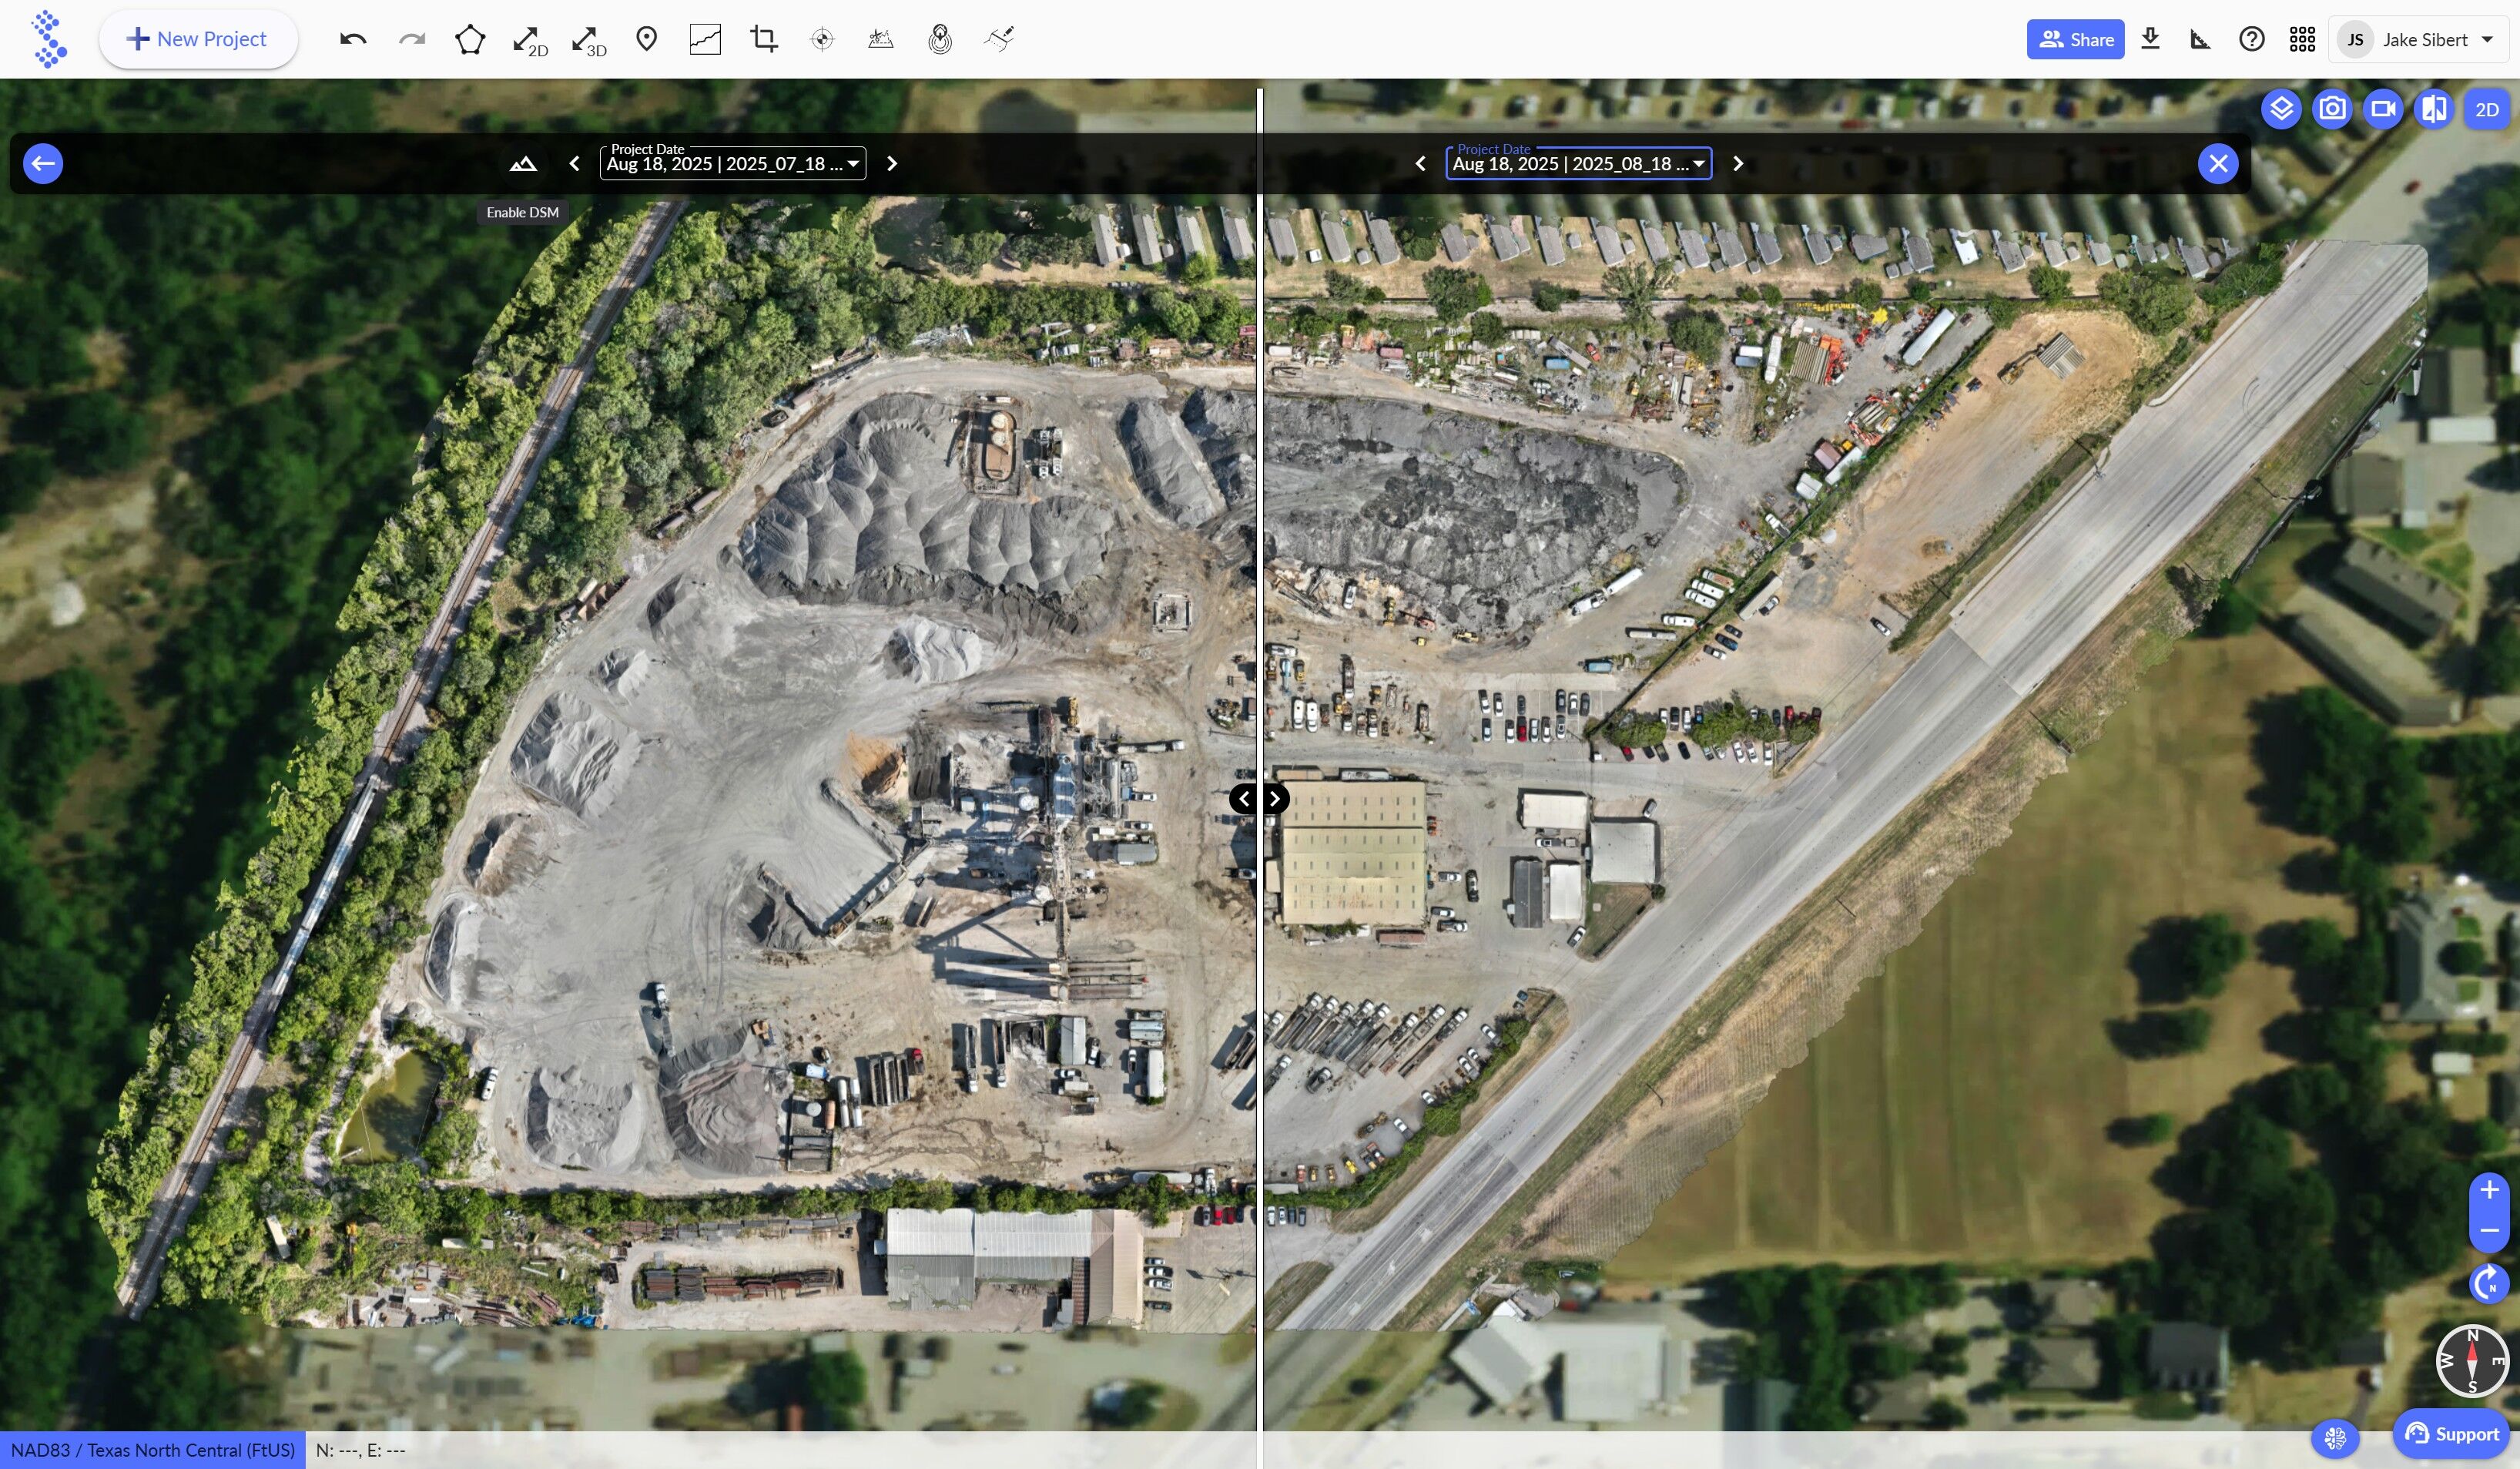Enable DSM on the left map
2520x1469 pixels.
pos(523,164)
